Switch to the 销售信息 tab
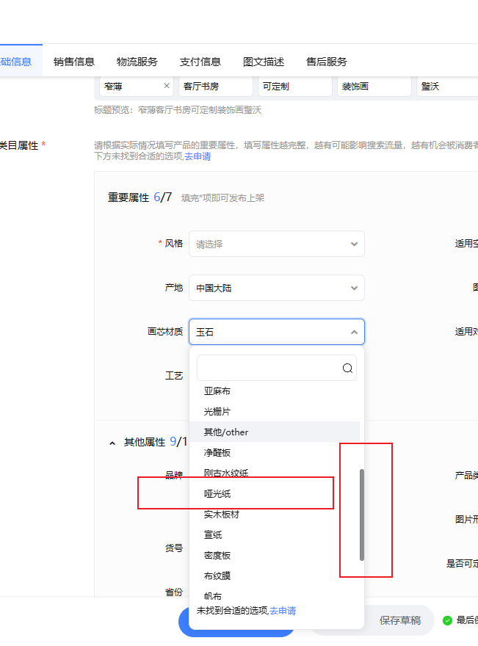Screen dimensions: 478x646 click(x=74, y=62)
